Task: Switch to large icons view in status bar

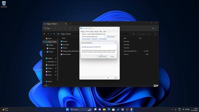Action: [157, 86]
